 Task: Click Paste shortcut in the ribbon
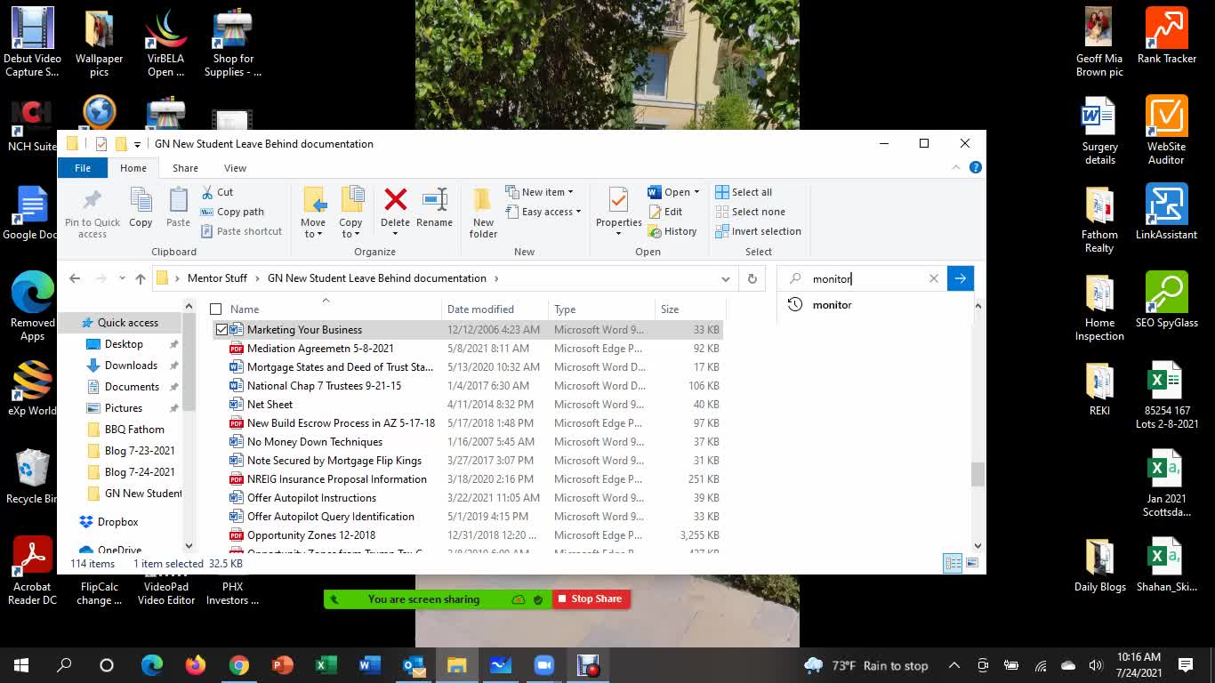[241, 231]
